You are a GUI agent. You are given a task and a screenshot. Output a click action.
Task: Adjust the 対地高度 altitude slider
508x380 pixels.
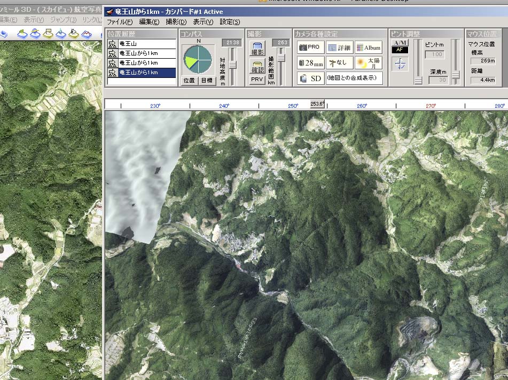pyautogui.click(x=232, y=65)
